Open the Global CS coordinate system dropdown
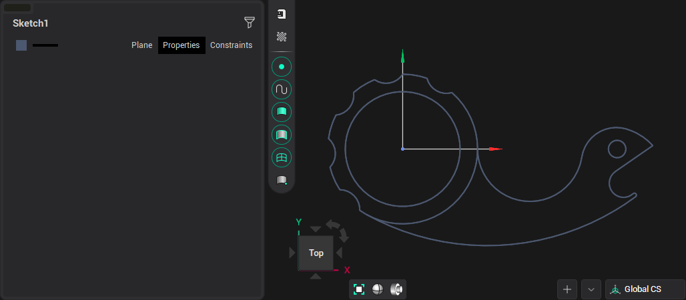The height and width of the screenshot is (300, 686). [x=645, y=289]
